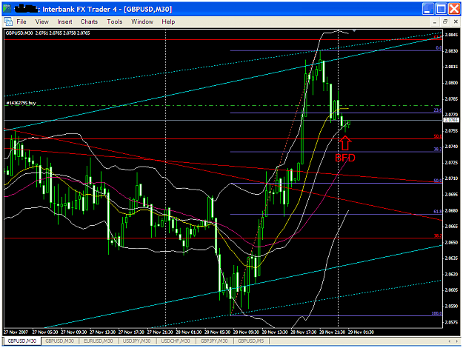Select the '#14362795 buy' order label

[x=21, y=103]
